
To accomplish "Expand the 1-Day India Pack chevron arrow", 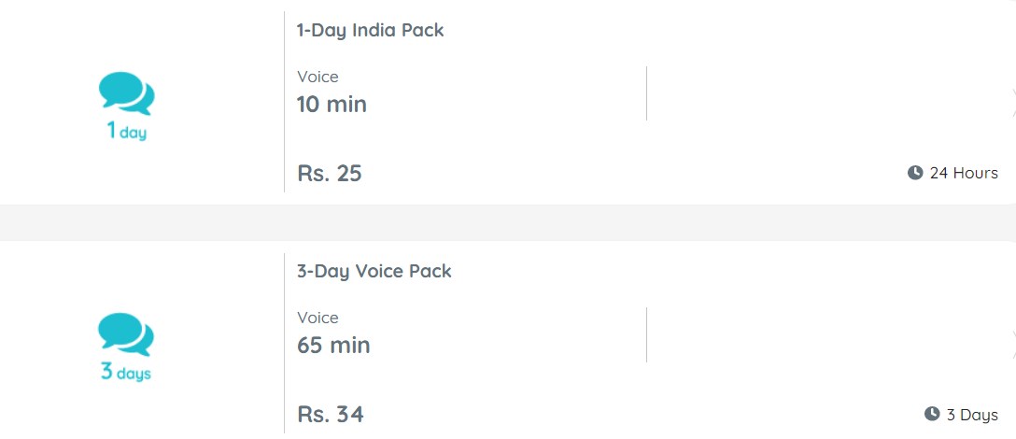I will [1013, 103].
